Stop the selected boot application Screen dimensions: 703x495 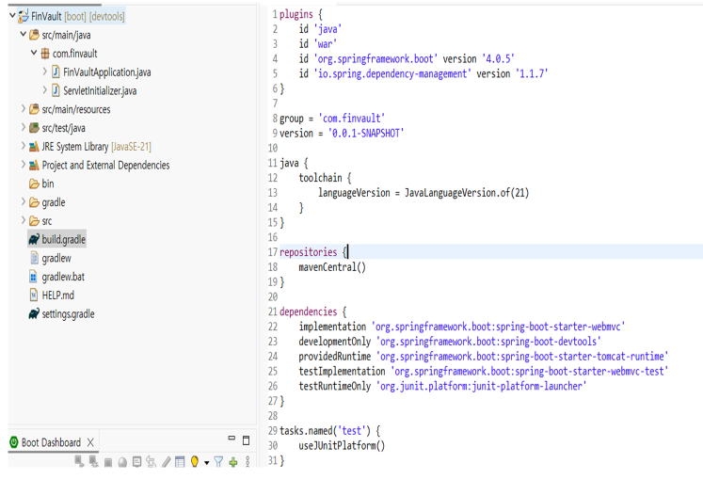108,463
